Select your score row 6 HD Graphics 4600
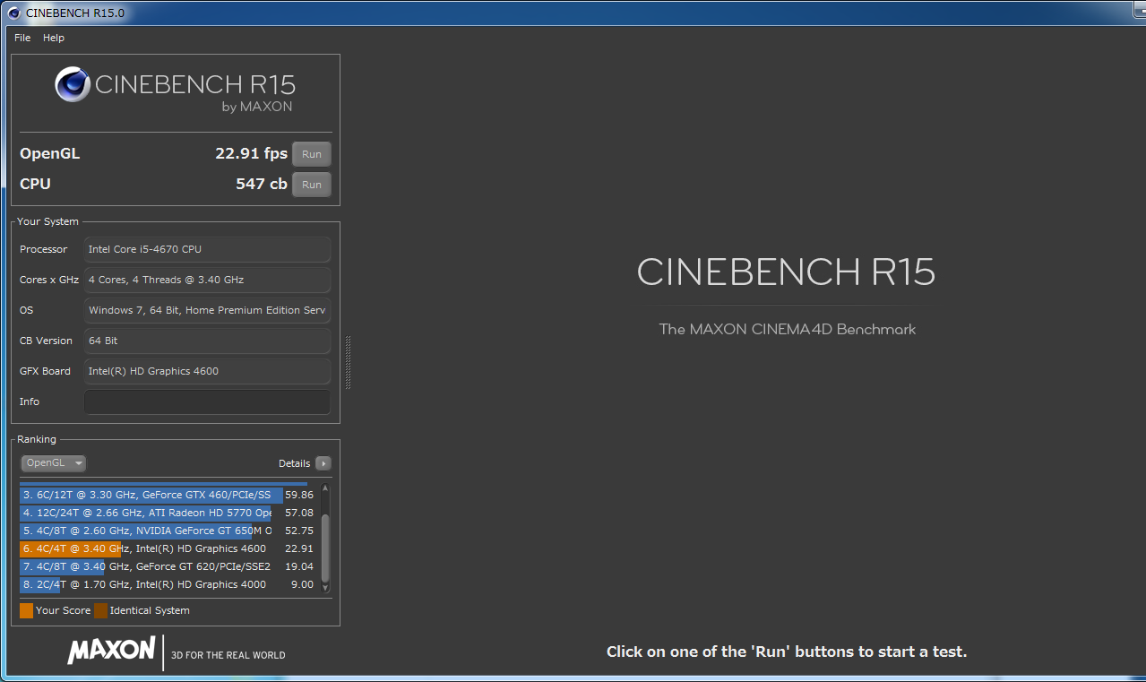The width and height of the screenshot is (1146, 682). tap(168, 548)
